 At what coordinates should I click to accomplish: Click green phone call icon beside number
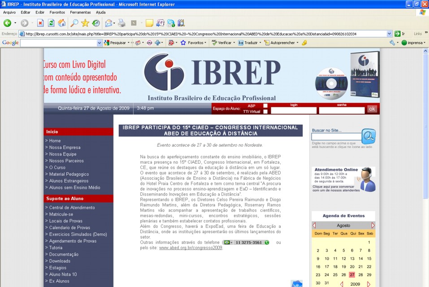[267, 243]
